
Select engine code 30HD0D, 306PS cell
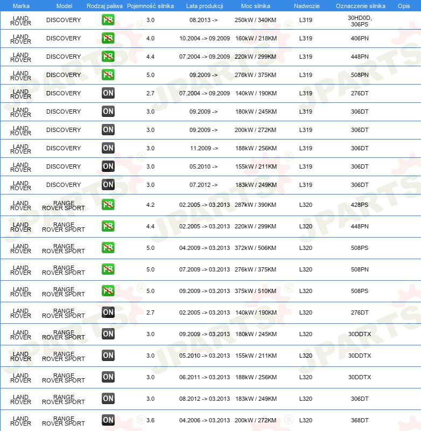[x=360, y=21]
